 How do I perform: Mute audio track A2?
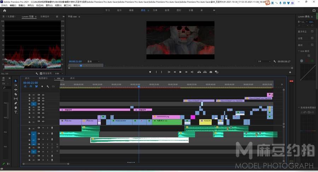click(43, 134)
